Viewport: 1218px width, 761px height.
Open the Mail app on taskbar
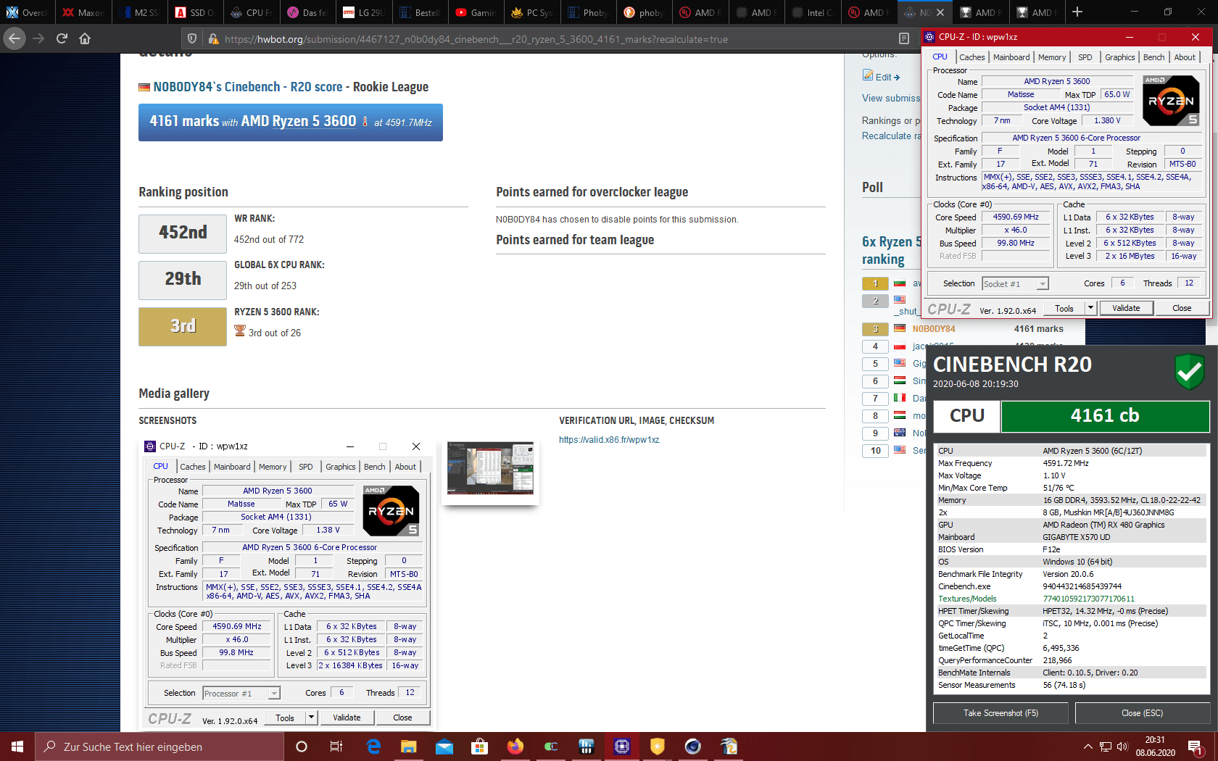point(444,747)
